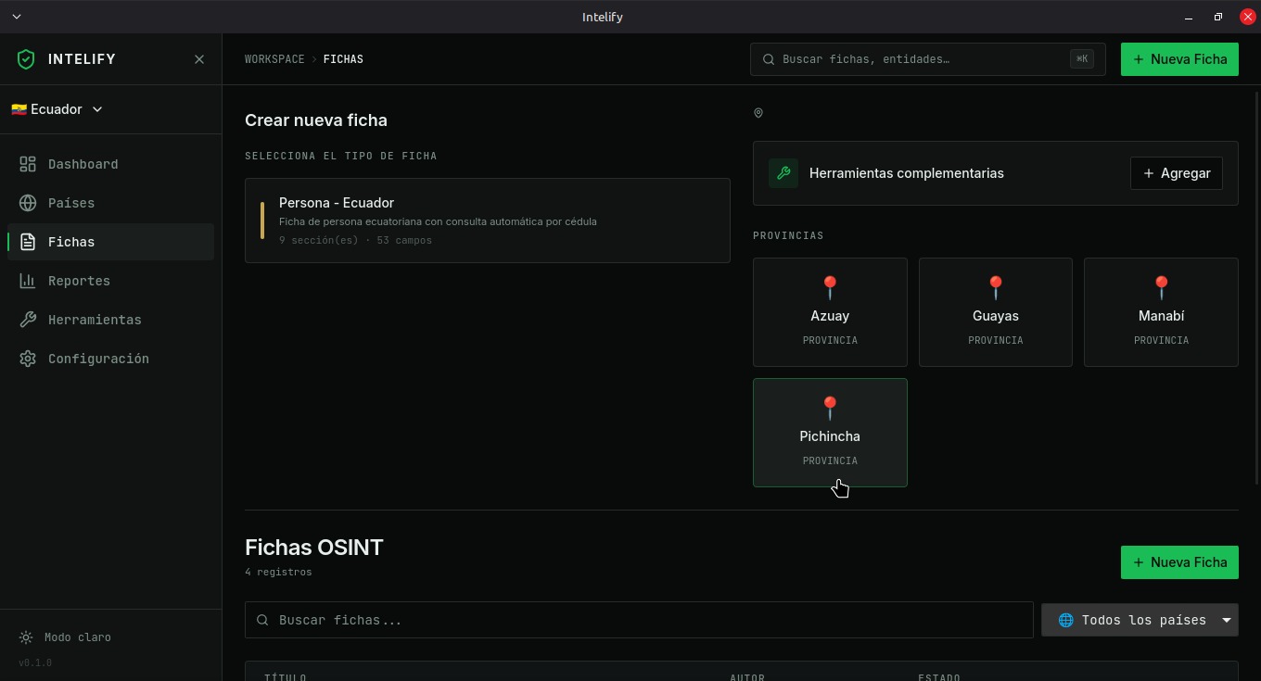The width and height of the screenshot is (1261, 681).
Task: Click the WORKSPACE breadcrumb link
Action: (x=274, y=59)
